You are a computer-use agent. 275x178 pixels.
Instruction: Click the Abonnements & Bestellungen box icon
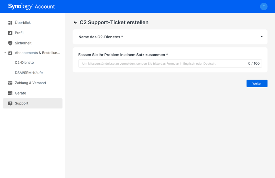(x=10, y=53)
